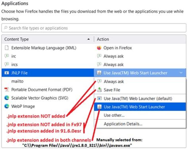The image size is (188, 149).
Task: Click the JNLP File type icon
Action: [7, 73]
